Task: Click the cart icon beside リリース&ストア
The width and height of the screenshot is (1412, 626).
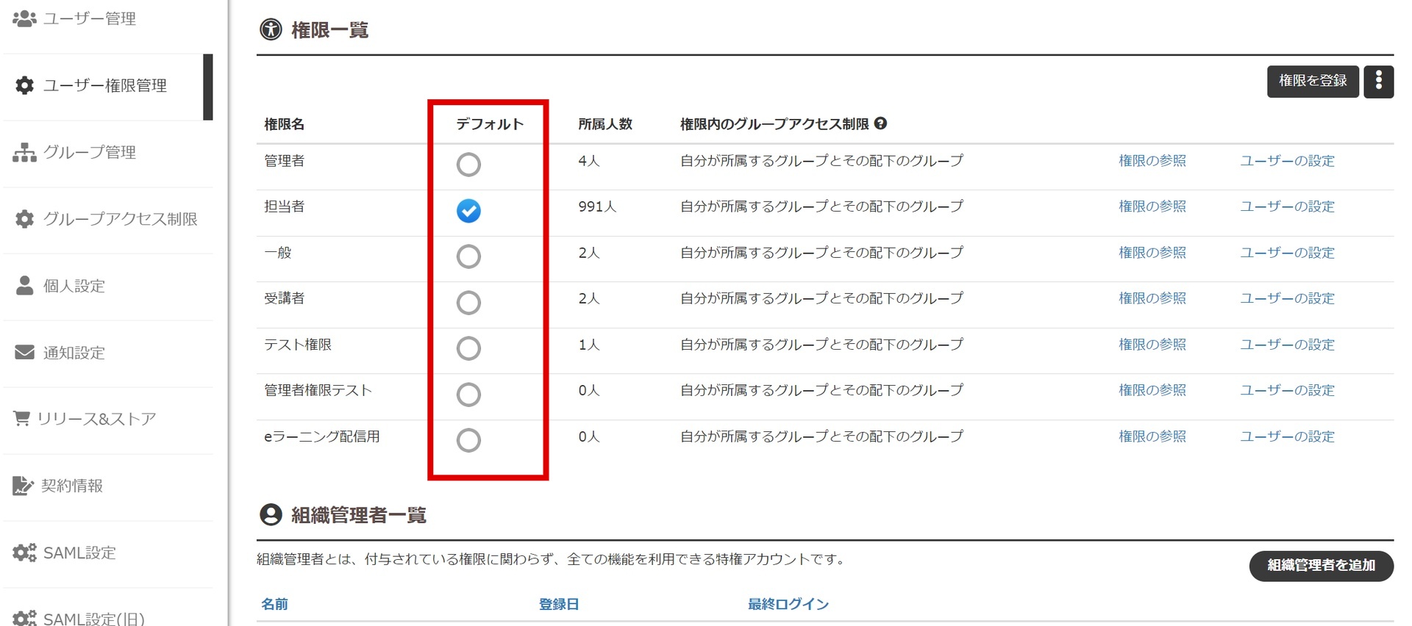Action: tap(22, 419)
